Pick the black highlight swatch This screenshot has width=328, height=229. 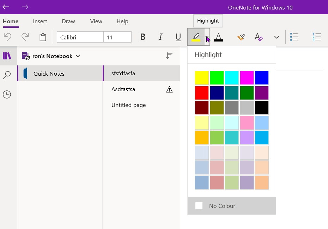[x=262, y=108]
